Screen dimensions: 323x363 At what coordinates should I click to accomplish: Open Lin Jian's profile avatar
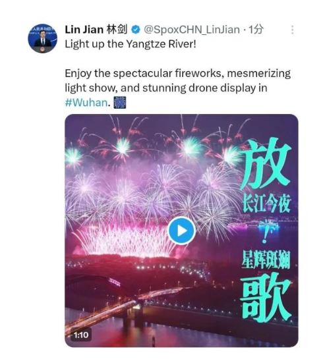pos(42,38)
